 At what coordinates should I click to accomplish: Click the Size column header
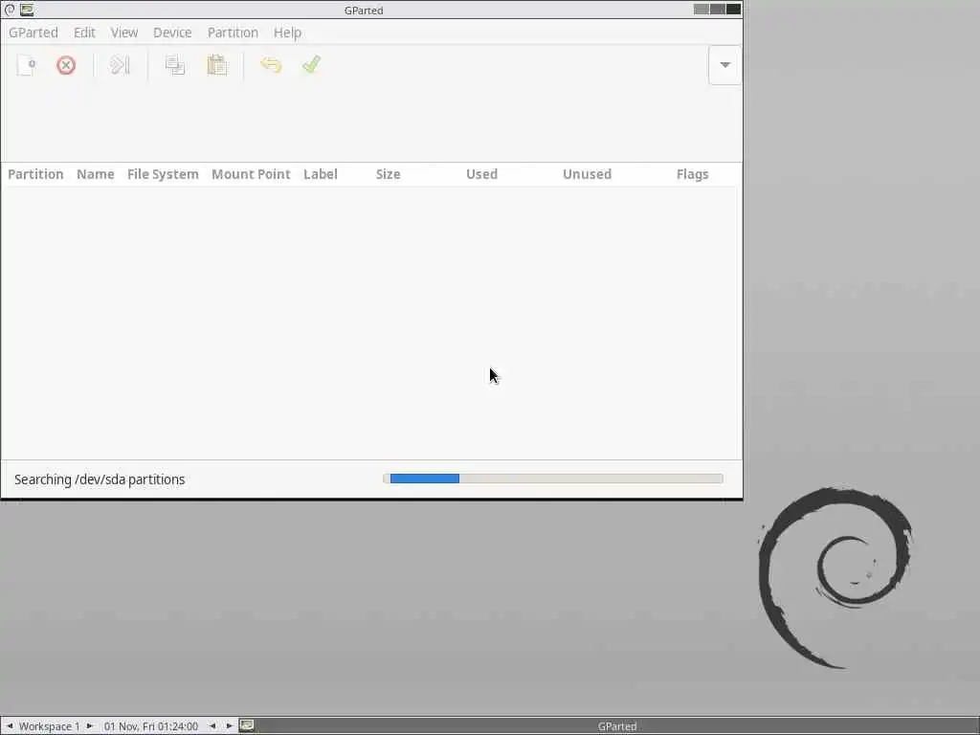(x=389, y=174)
